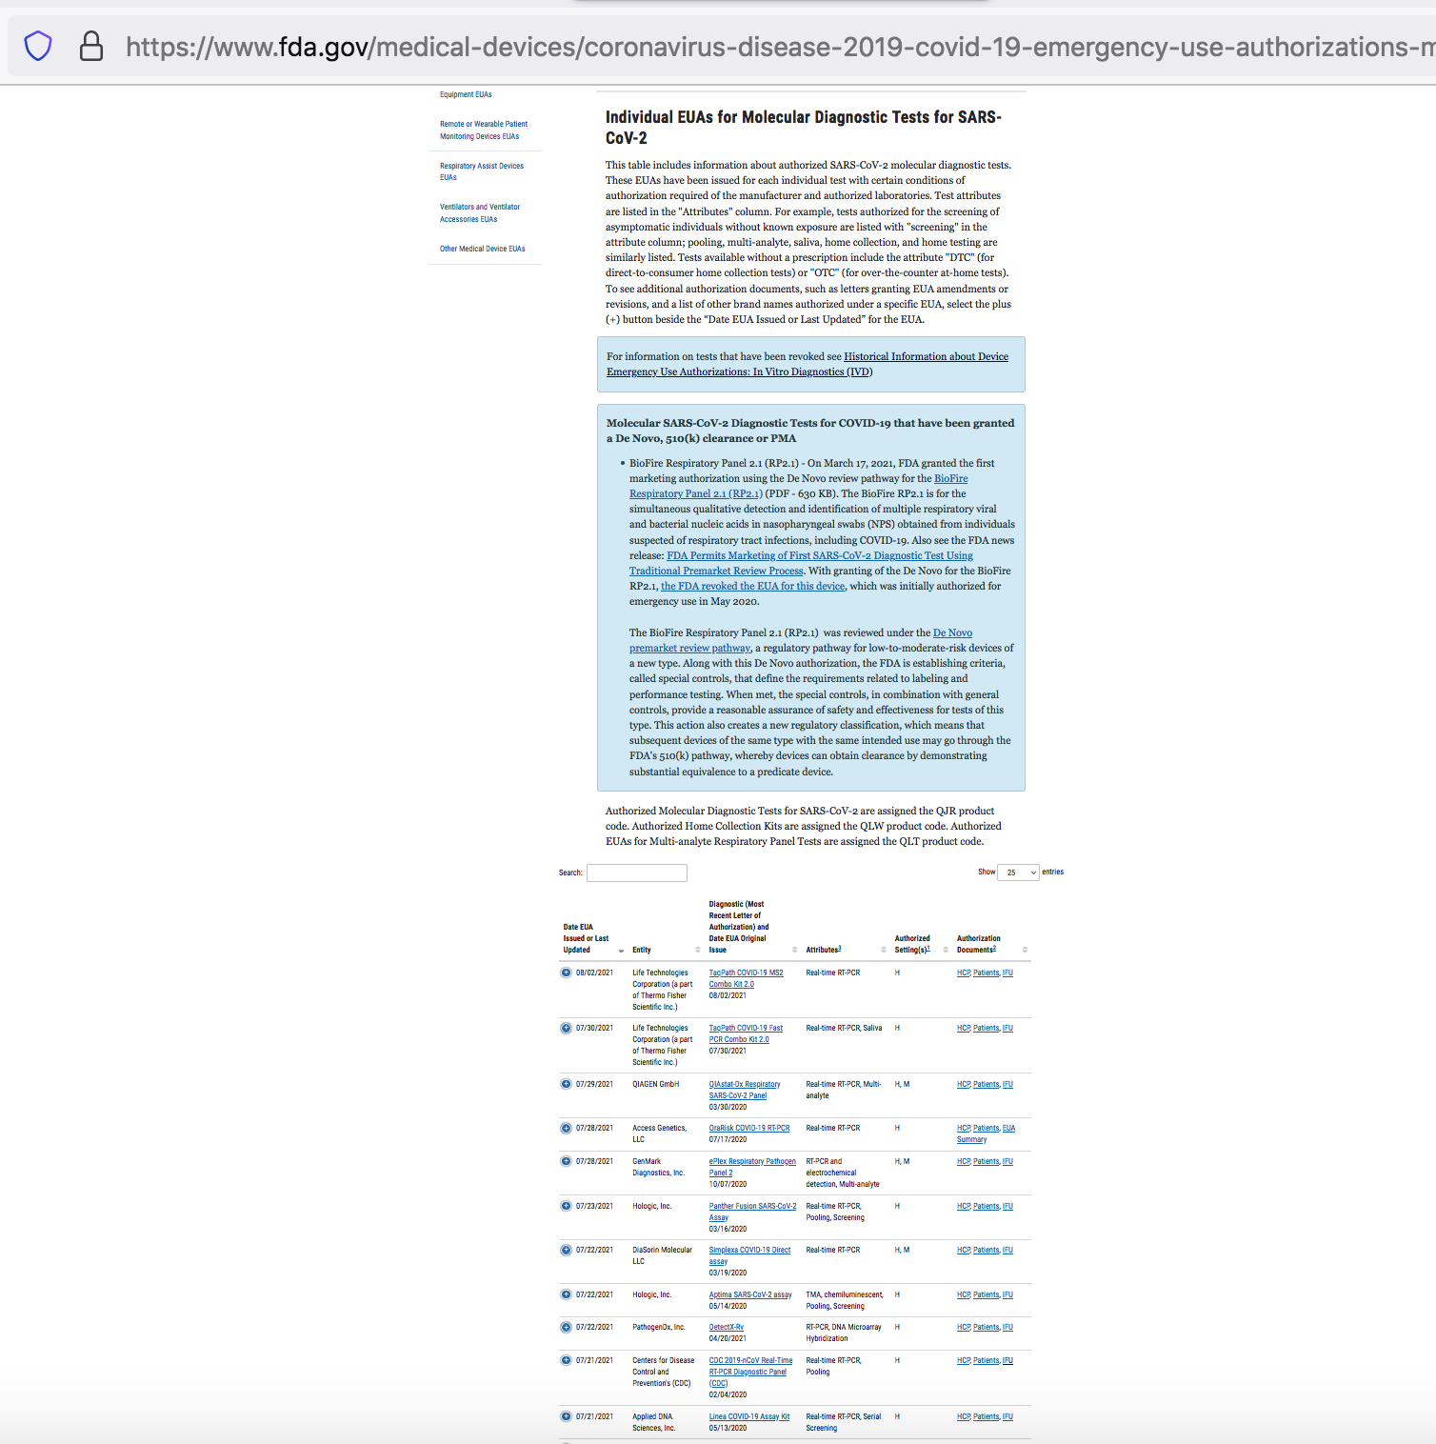Sort by Authorization Documents column arrow
The width and height of the screenshot is (1436, 1444).
pyautogui.click(x=1025, y=950)
